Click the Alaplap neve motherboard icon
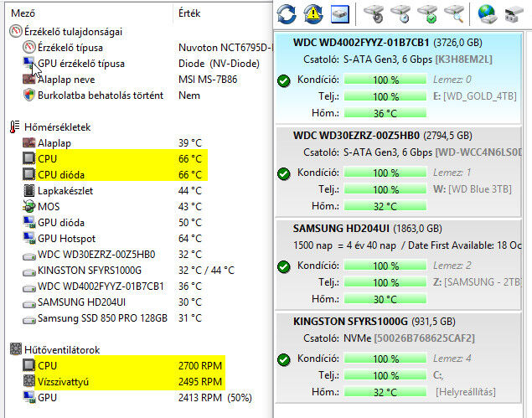Image resolution: width=532 pixels, height=418 pixels. coord(29,79)
